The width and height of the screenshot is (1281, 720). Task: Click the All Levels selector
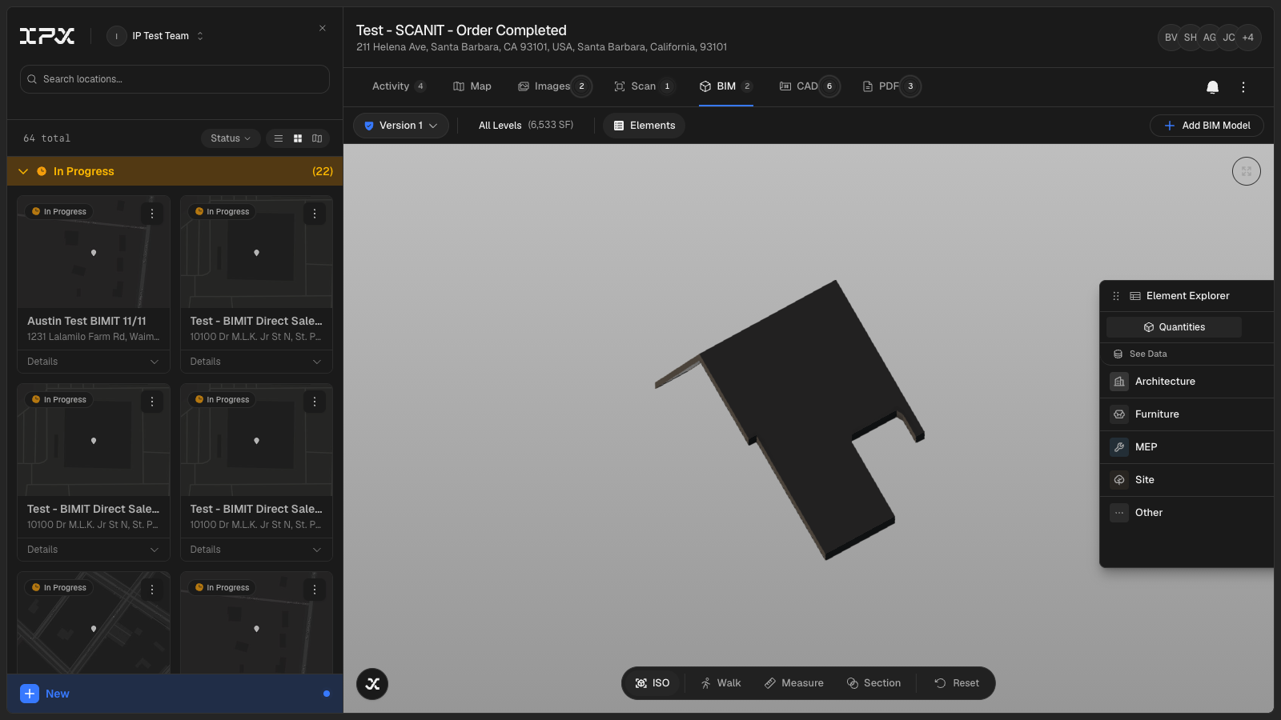coord(526,126)
